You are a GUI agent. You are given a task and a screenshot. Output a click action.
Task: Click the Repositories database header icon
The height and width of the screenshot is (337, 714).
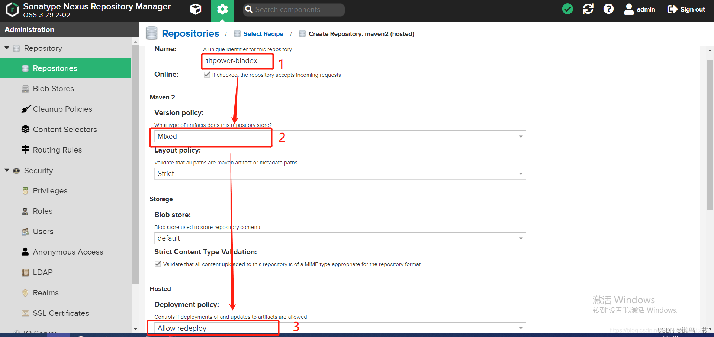pyautogui.click(x=152, y=33)
